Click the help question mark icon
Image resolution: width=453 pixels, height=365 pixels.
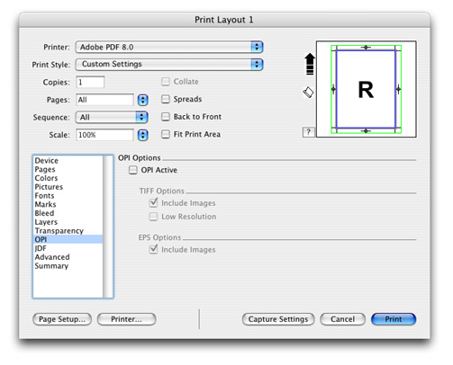coord(308,132)
